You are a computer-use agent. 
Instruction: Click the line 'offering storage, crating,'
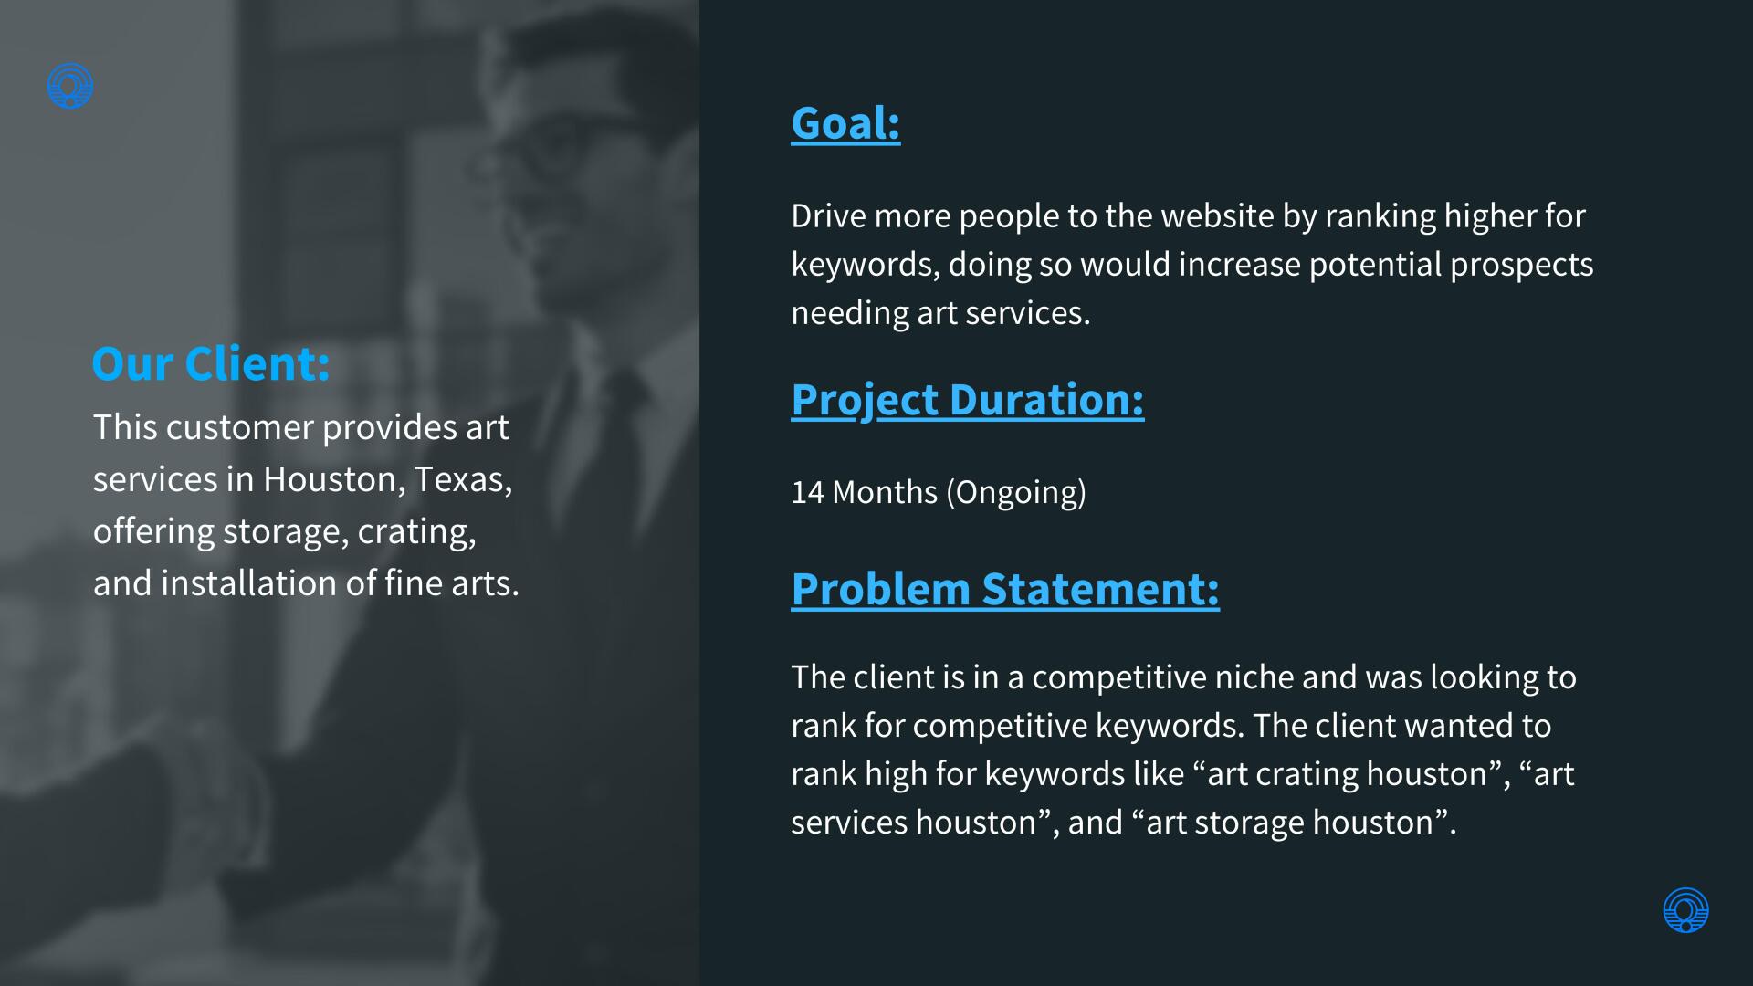click(284, 531)
